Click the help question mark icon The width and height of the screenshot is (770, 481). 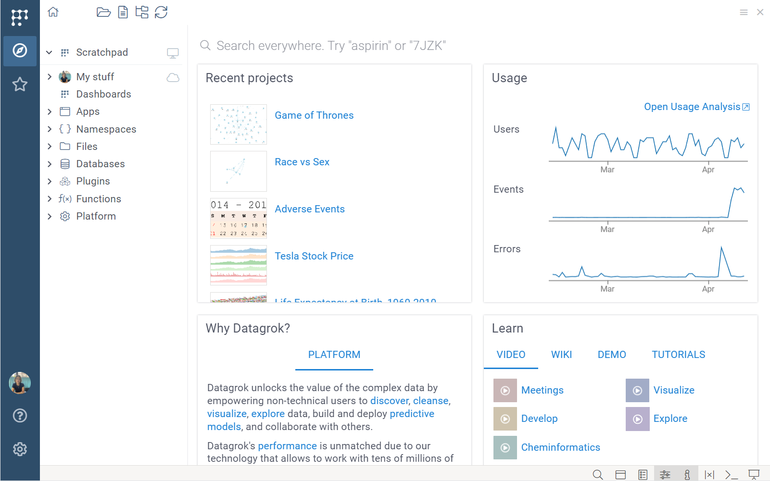point(20,416)
